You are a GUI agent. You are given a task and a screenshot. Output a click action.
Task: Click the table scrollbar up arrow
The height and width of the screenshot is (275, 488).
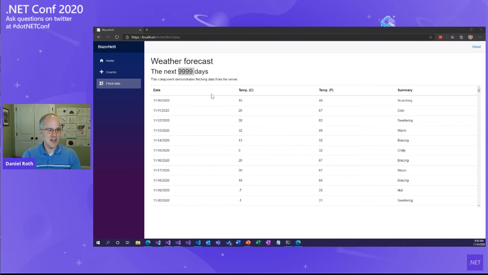[x=479, y=87]
